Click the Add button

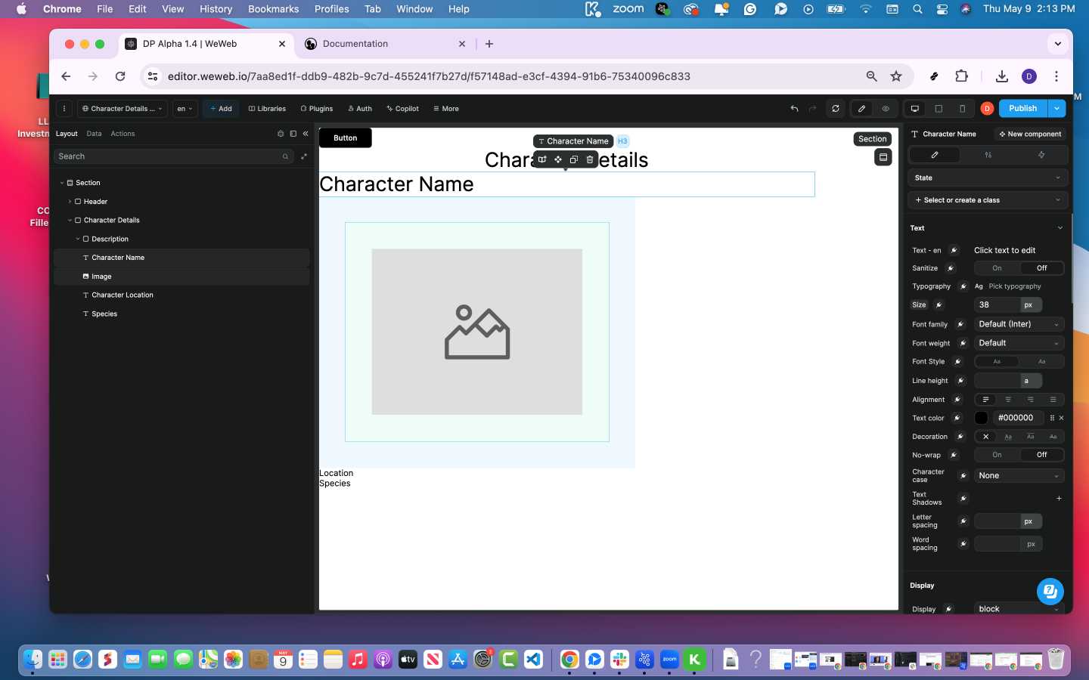pyautogui.click(x=221, y=109)
